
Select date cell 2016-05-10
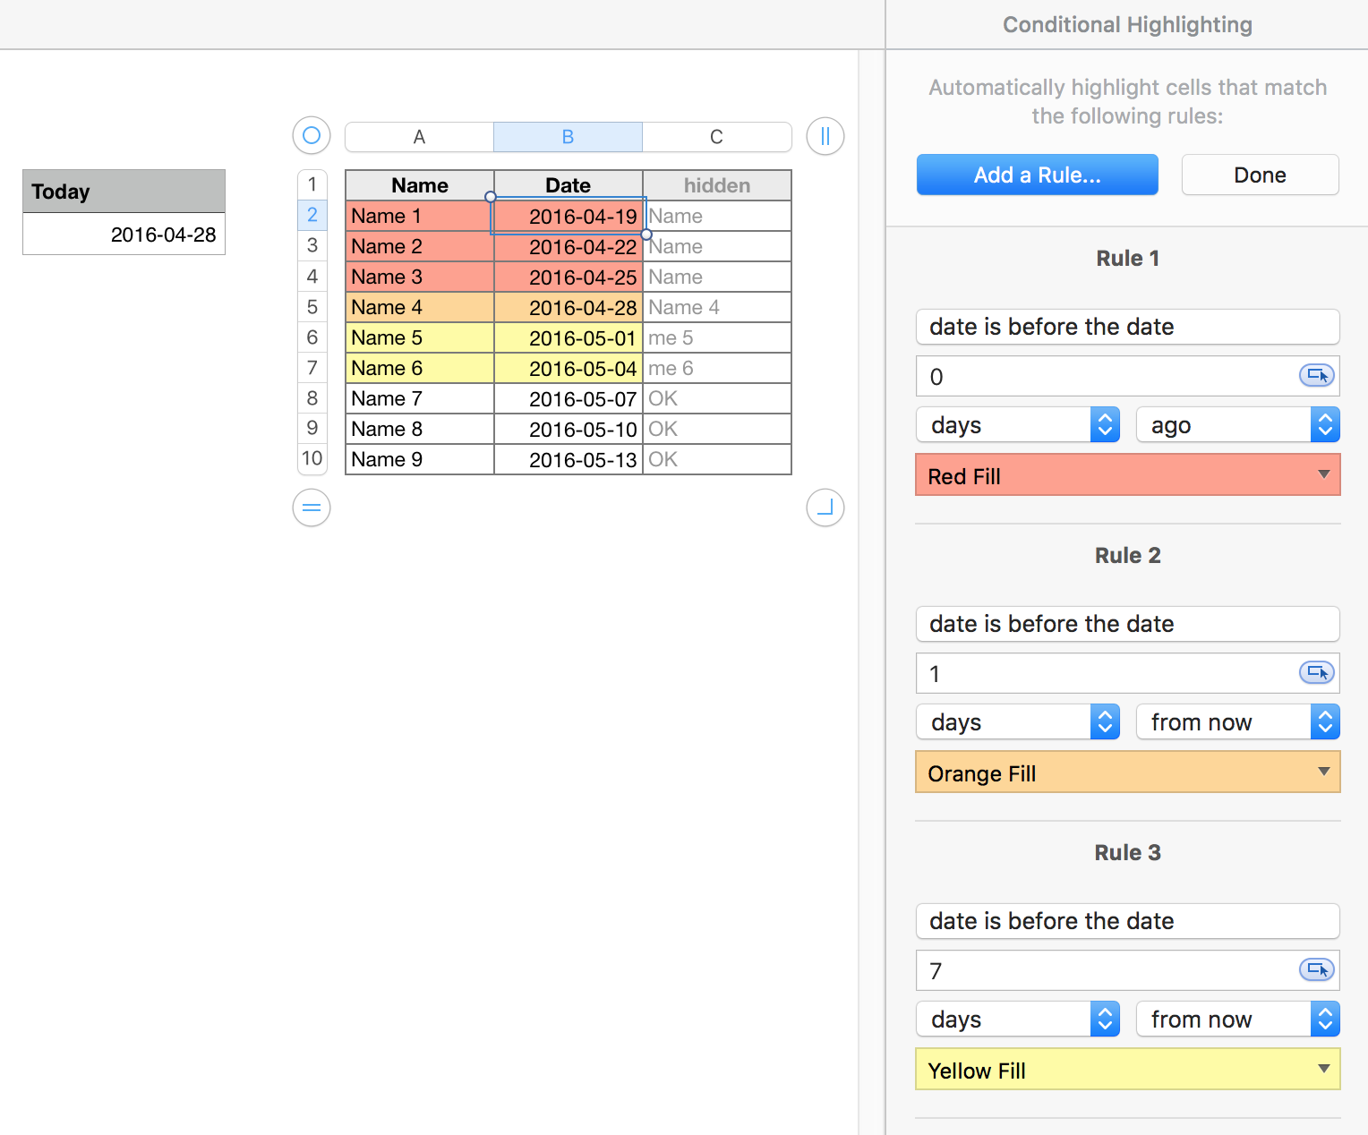click(569, 429)
